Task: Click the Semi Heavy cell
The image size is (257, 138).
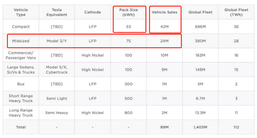Action: [x=57, y=113]
